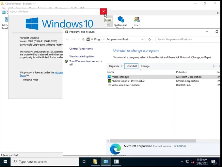Open the Microsoft license terms link
The image size is (222, 167).
click(x=59, y=72)
